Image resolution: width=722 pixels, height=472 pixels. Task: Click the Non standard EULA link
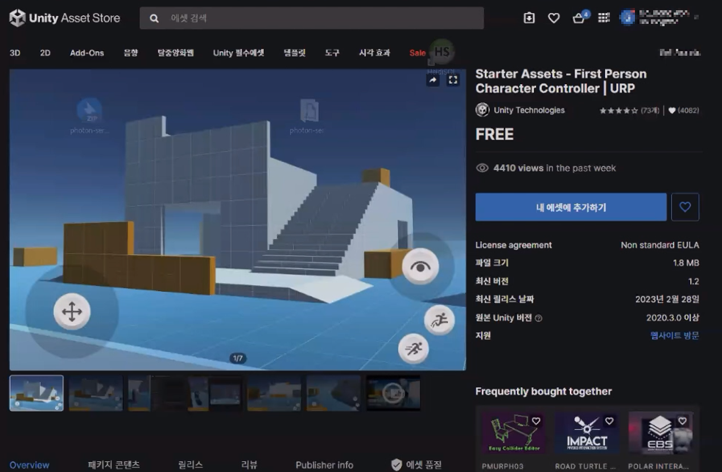point(660,245)
